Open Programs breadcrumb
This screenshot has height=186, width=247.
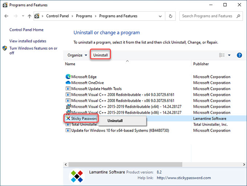pos(84,16)
